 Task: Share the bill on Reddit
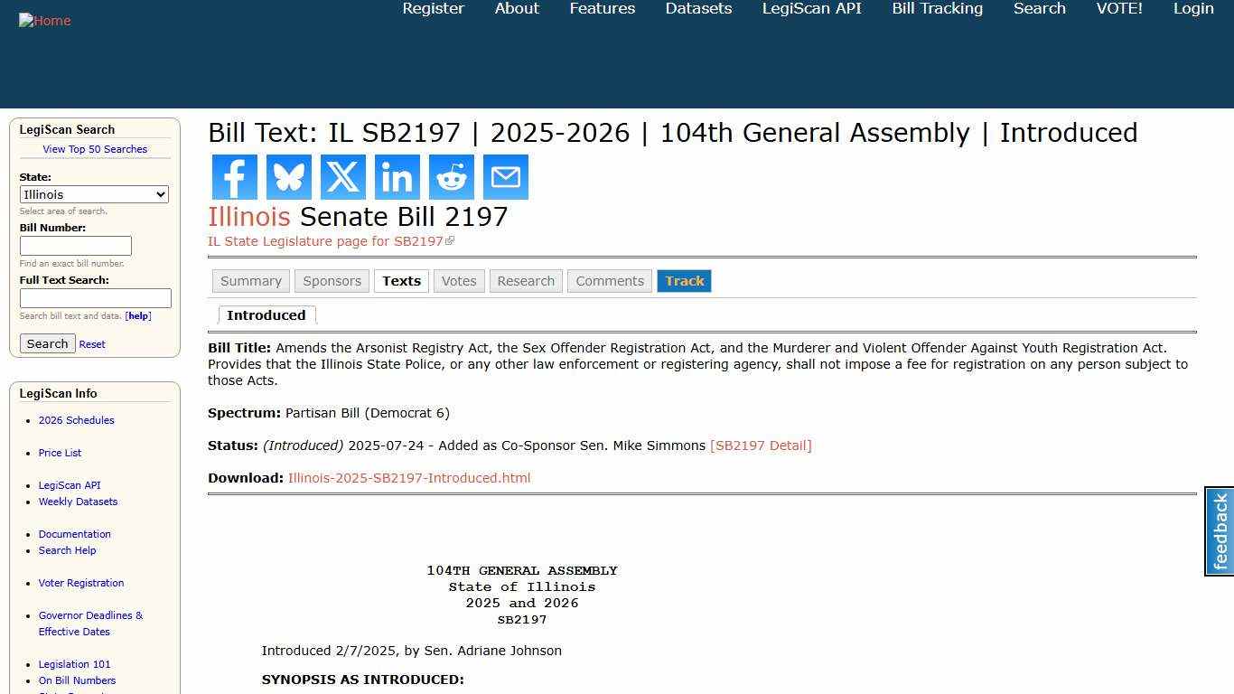451,176
